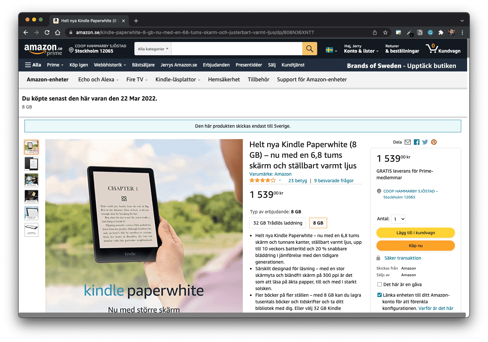This screenshot has height=342, width=488.
Task: Open Presentidéer menu item
Action: pyautogui.click(x=249, y=65)
